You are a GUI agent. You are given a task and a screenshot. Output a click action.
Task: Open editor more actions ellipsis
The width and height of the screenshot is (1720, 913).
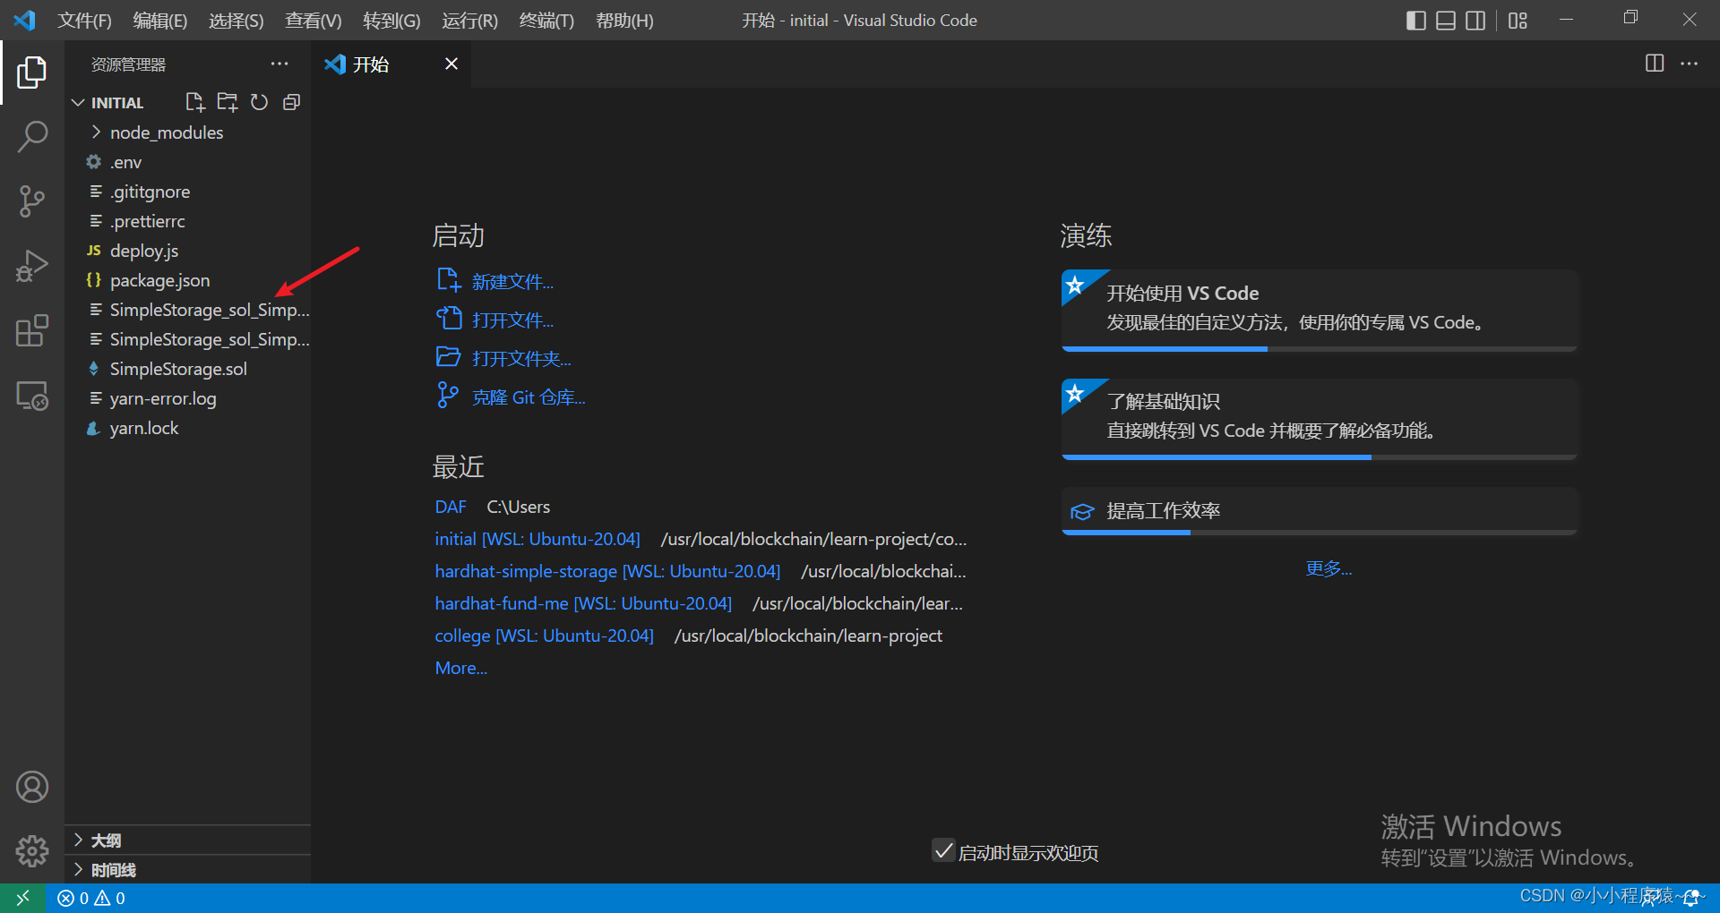[1689, 64]
